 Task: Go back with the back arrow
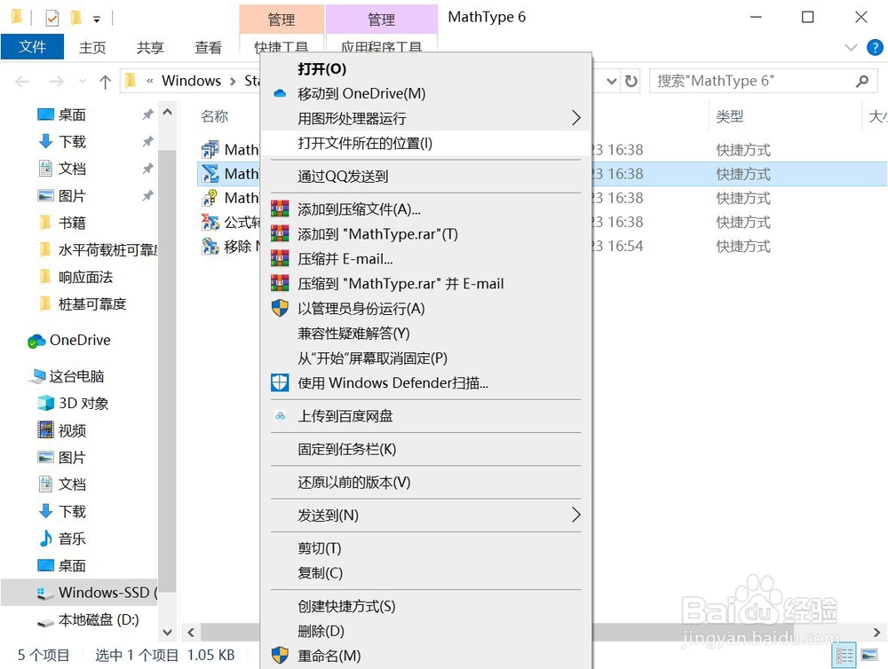(x=22, y=82)
